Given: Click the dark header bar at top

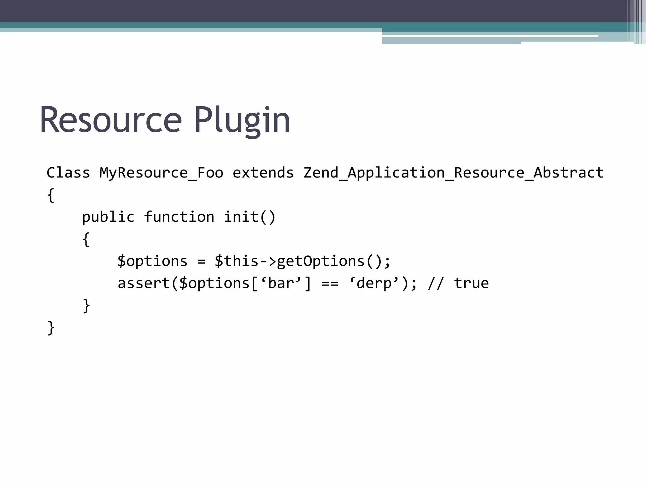Looking at the screenshot, I should (312, 10).
